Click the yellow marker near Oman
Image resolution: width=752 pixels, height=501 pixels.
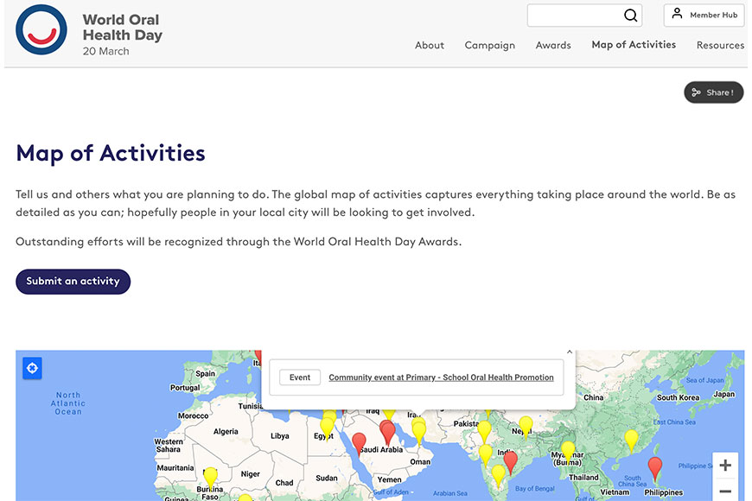click(x=418, y=432)
